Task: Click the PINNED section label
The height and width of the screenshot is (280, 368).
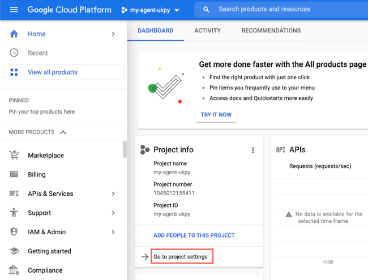Action: pyautogui.click(x=19, y=100)
